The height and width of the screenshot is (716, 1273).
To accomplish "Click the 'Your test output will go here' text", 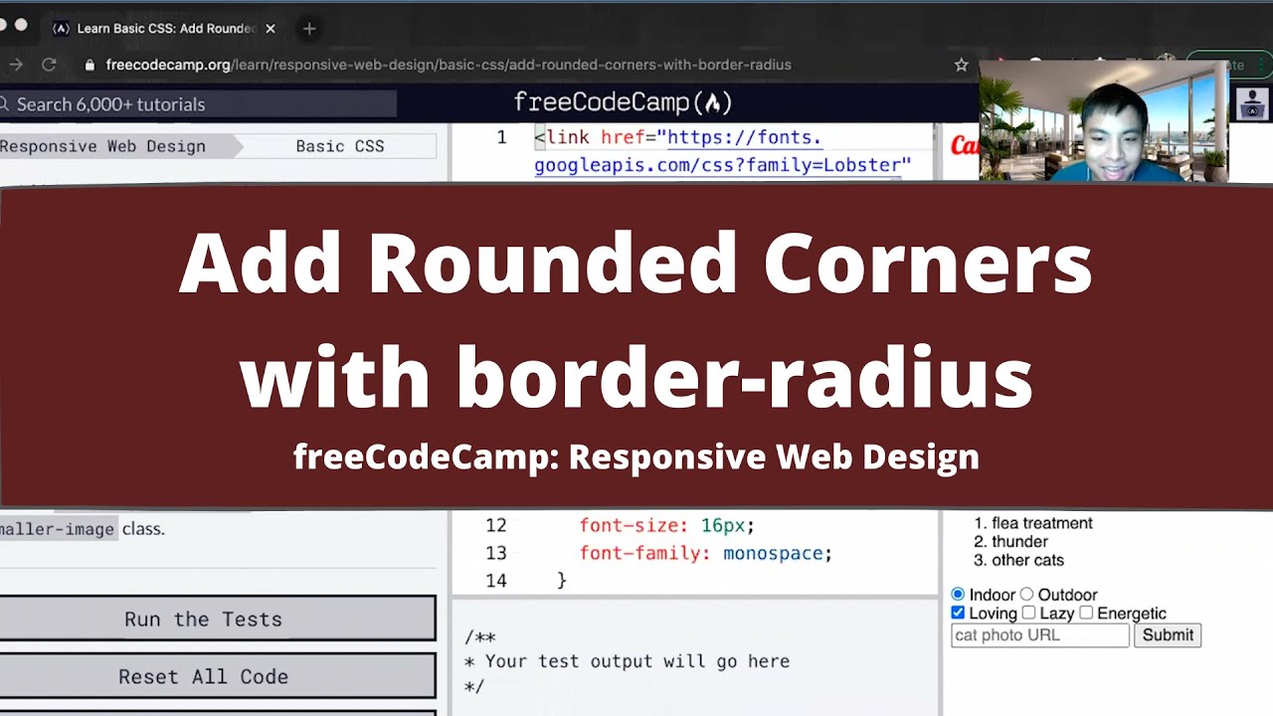I will point(638,661).
